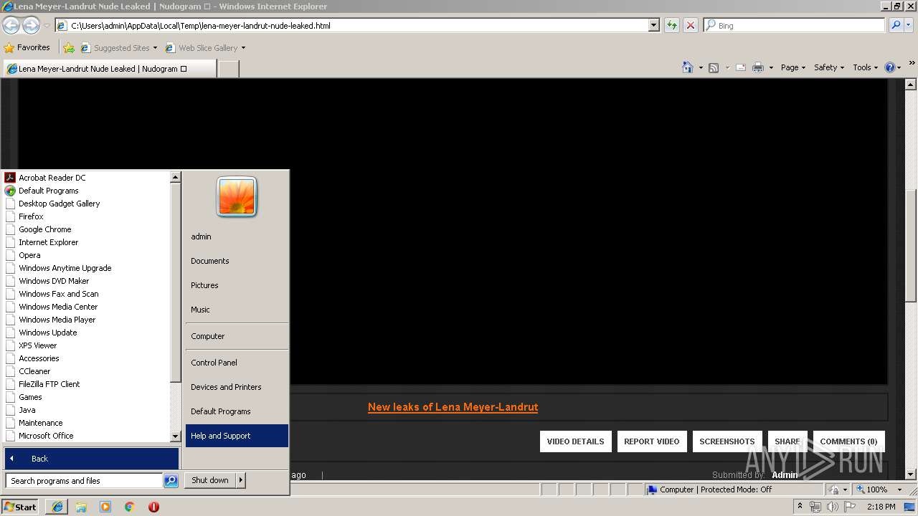
Task: Open Devices and Printers in Start menu
Action: pyautogui.click(x=226, y=387)
